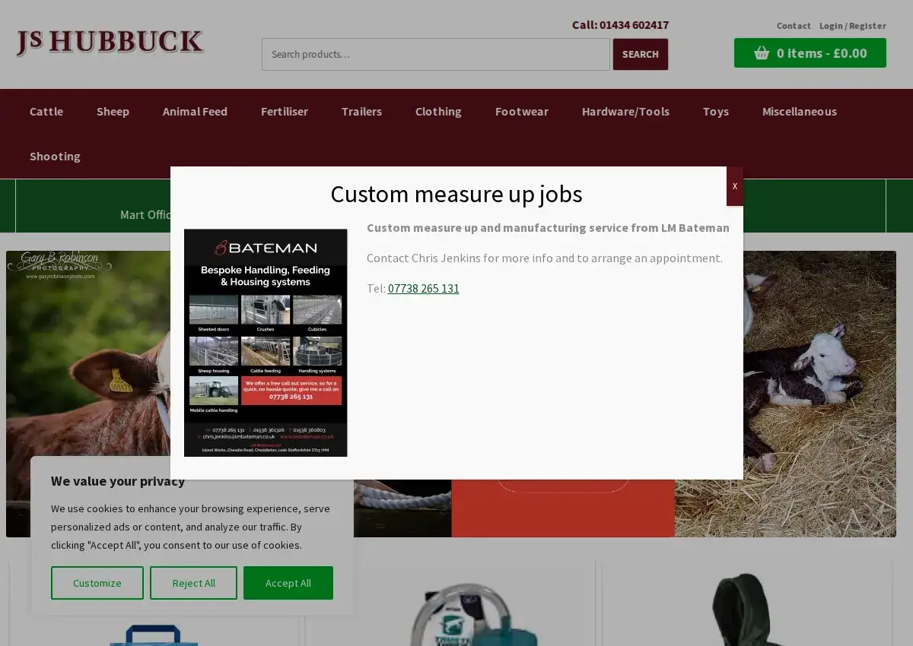This screenshot has width=913, height=646.
Task: Open the Toys menu
Action: pyautogui.click(x=716, y=112)
